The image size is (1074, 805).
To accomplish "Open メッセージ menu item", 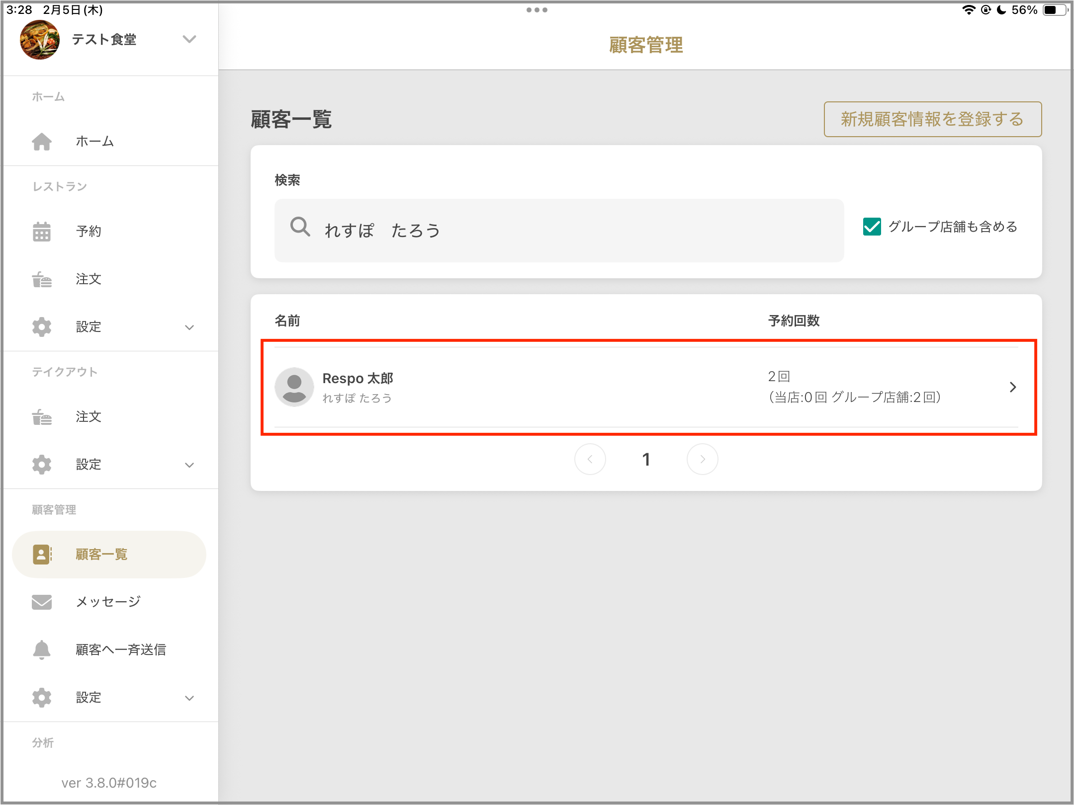I will (x=108, y=602).
